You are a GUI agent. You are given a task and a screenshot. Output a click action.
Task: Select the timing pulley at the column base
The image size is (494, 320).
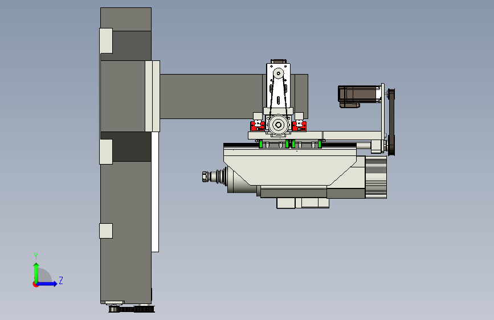[132, 309]
